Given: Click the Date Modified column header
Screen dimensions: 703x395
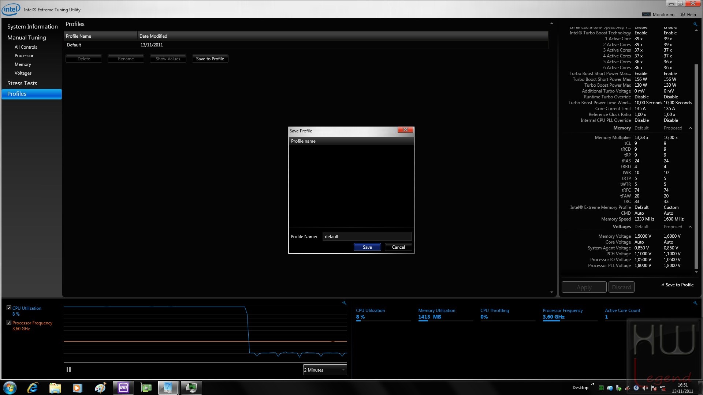Looking at the screenshot, I should coord(343,36).
